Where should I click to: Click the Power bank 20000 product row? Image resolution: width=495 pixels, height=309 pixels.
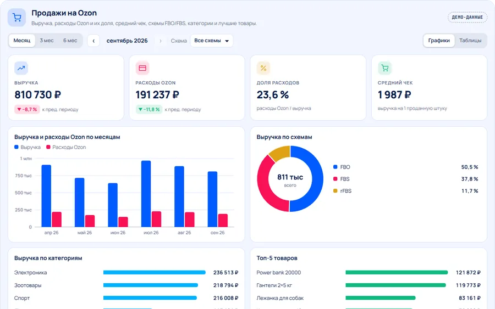[x=369, y=272]
